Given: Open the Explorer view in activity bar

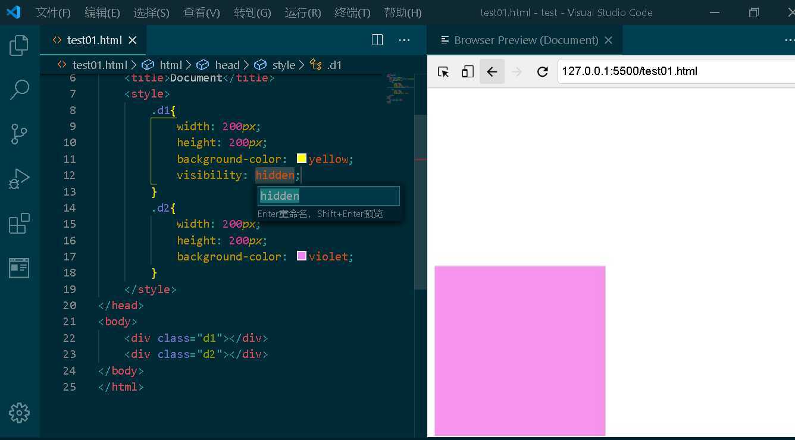Looking at the screenshot, I should coord(19,45).
